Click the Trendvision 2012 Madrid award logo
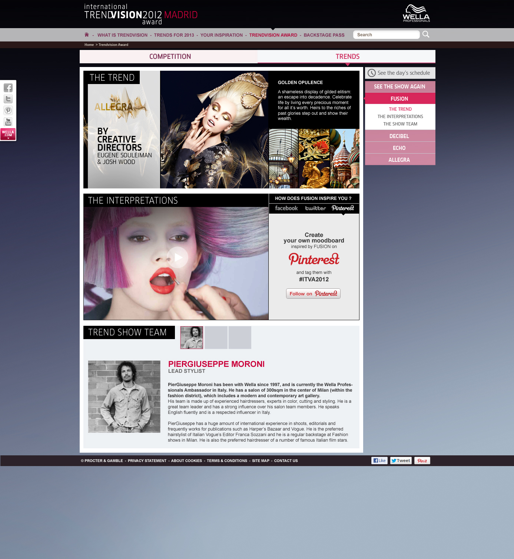The image size is (514, 559). (x=141, y=14)
